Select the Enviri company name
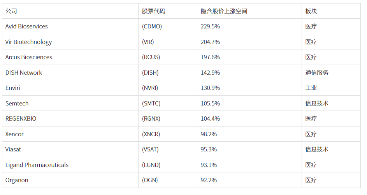Screen dimensions: 367x195 pos(12,88)
